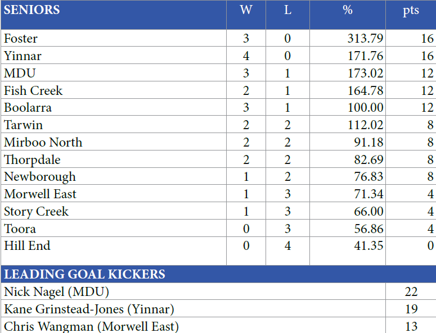The height and width of the screenshot is (333, 436).
Task: Click Foster's percentage value 313.79
Action: click(365, 39)
